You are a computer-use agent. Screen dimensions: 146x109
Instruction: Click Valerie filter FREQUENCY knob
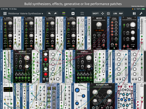click(x=133, y=24)
